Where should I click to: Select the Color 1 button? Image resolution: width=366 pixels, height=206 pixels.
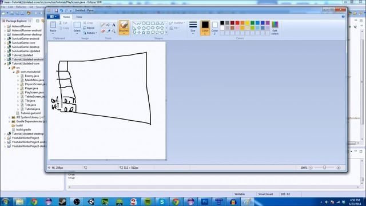[205, 28]
